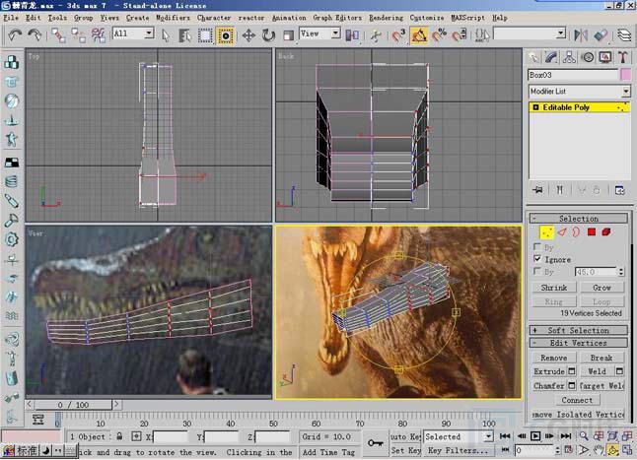Viewport: 637px width, 460px height.
Task: Click the Pan View hand icon
Action: tap(599, 450)
